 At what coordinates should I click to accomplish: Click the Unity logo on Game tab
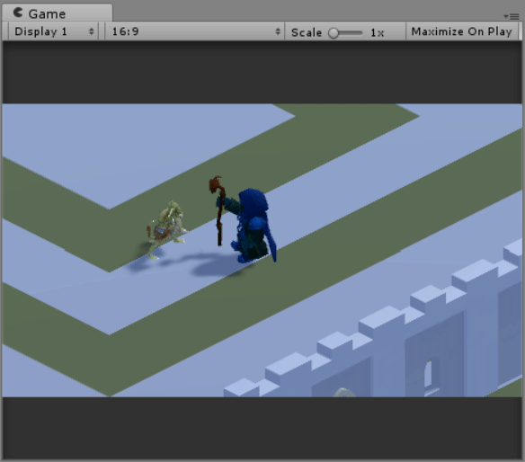(18, 13)
